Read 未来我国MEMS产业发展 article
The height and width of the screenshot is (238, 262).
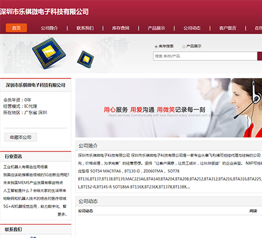click(x=33, y=183)
